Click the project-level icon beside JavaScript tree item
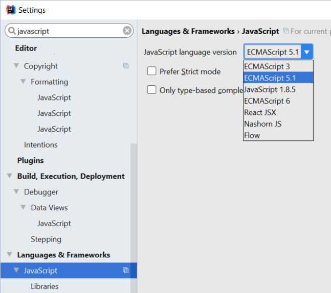Screen dimensions: 331x293 click(125, 271)
